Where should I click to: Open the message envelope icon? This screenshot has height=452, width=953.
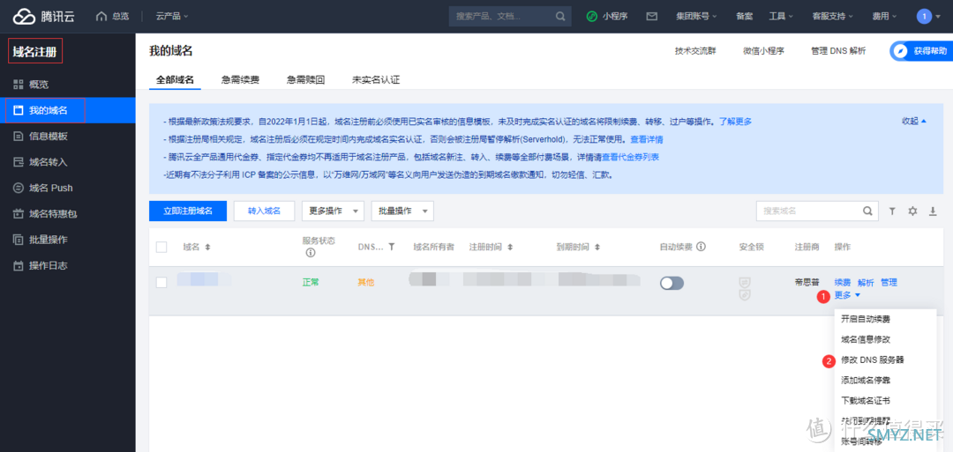click(x=651, y=17)
